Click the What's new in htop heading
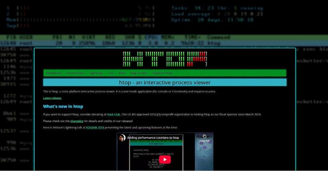 63,106
